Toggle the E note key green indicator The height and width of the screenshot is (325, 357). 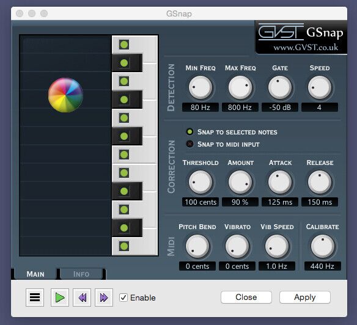pos(124,173)
